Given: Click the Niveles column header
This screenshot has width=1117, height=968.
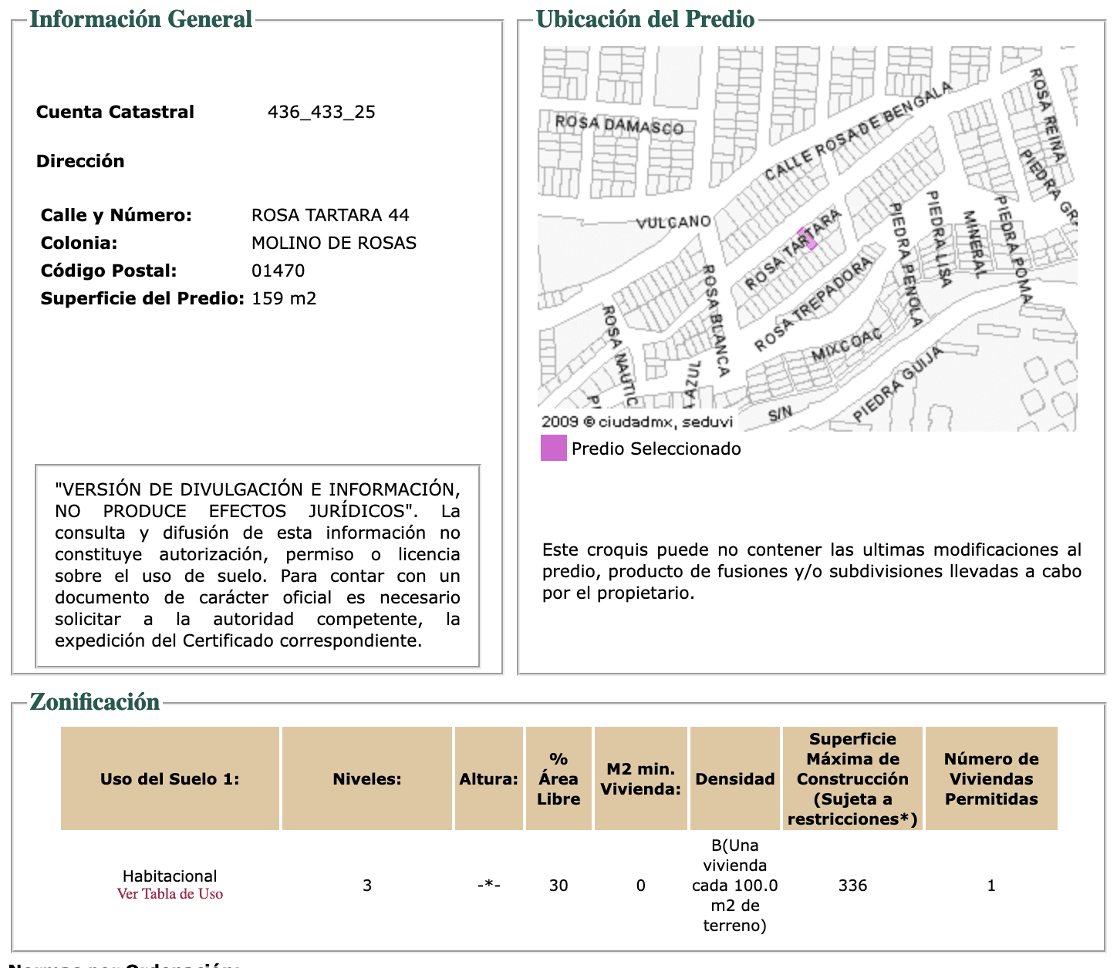Looking at the screenshot, I should [367, 779].
